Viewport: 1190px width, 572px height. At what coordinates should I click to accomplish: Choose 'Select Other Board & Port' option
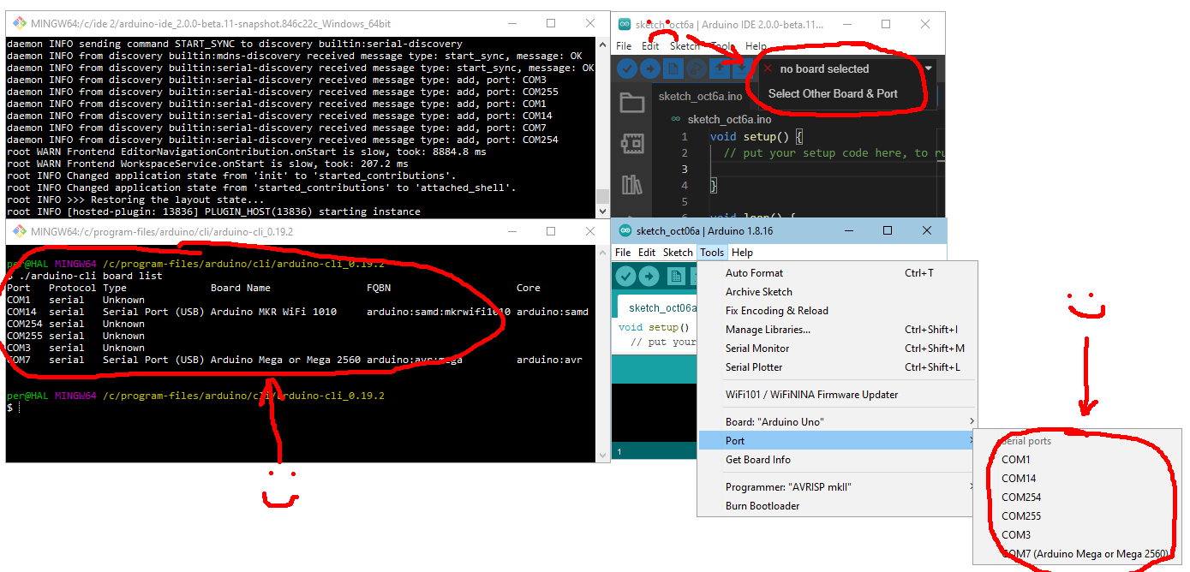[833, 93]
